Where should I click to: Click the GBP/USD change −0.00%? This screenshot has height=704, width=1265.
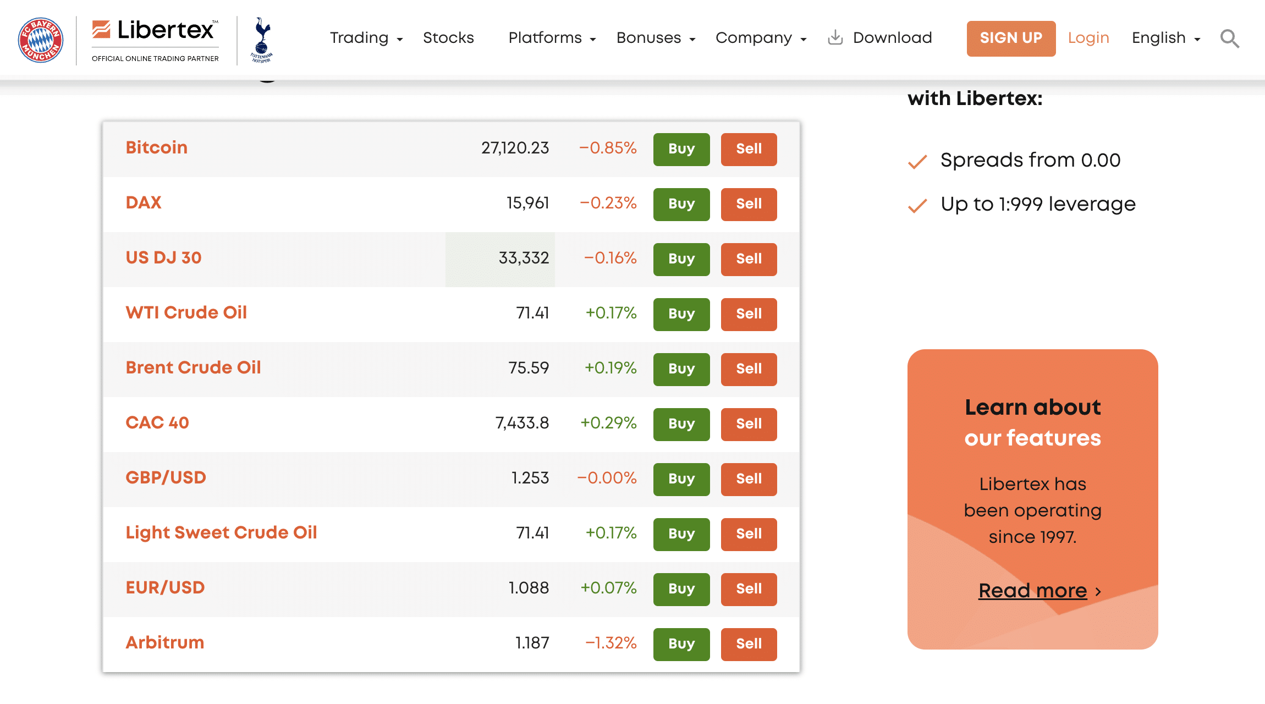(x=607, y=478)
